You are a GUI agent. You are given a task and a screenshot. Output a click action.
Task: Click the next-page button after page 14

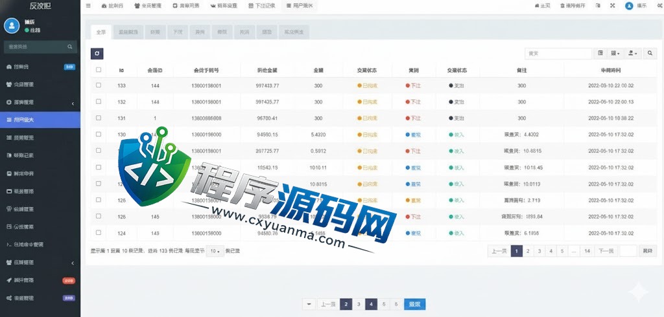(x=606, y=251)
